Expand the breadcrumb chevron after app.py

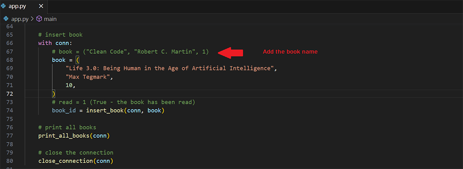(x=32, y=19)
